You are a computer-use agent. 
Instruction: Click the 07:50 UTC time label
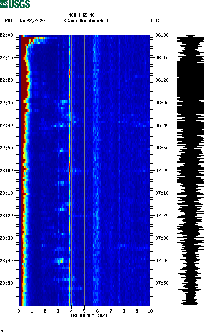(x=162, y=283)
